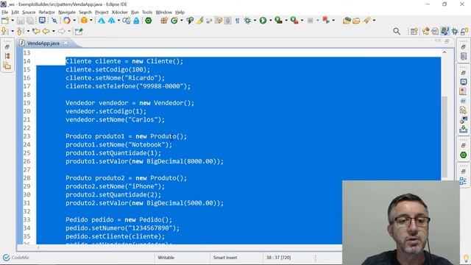
Task: Click line 33 Pedido pedido code
Action: tap(119, 219)
